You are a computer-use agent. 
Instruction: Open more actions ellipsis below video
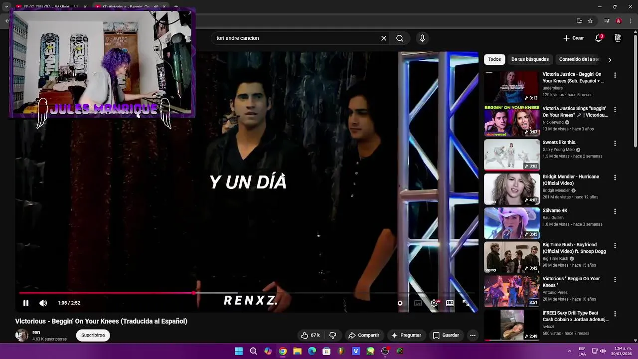click(473, 336)
